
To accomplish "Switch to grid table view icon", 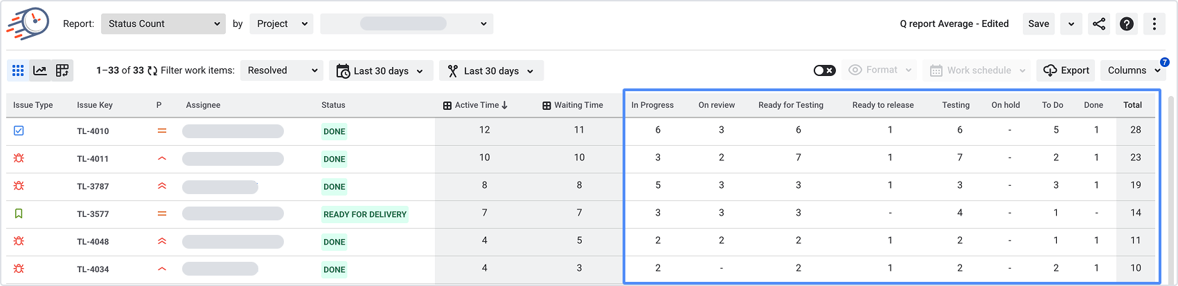I will point(18,70).
